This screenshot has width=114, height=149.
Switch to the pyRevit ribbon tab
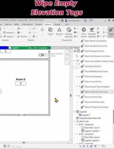click(48, 24)
